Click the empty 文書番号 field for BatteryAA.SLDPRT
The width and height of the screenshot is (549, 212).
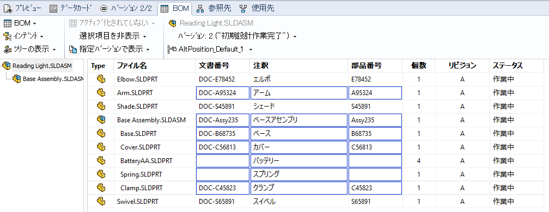[x=223, y=161]
